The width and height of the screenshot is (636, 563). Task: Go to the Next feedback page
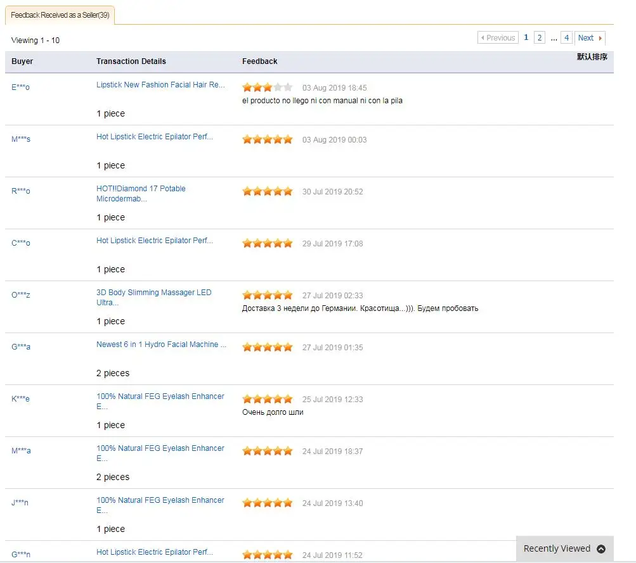coord(590,37)
